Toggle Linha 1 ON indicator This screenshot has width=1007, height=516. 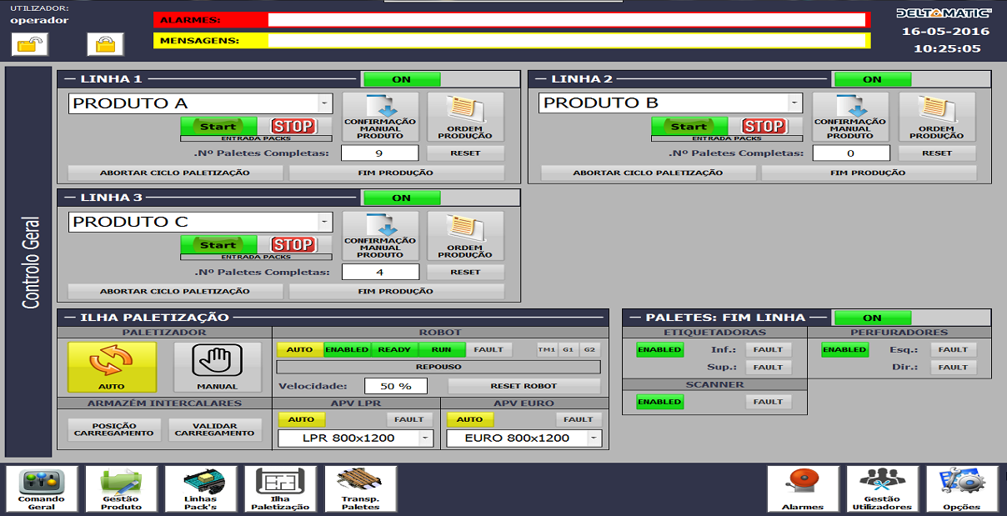click(x=402, y=80)
